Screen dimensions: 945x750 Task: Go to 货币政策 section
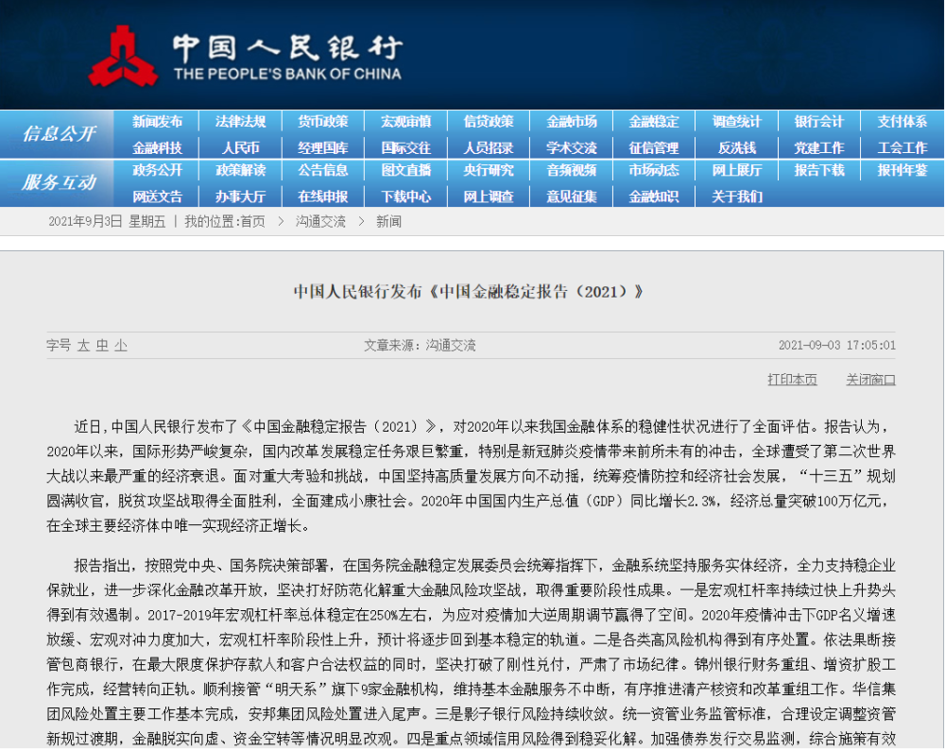[323, 122]
